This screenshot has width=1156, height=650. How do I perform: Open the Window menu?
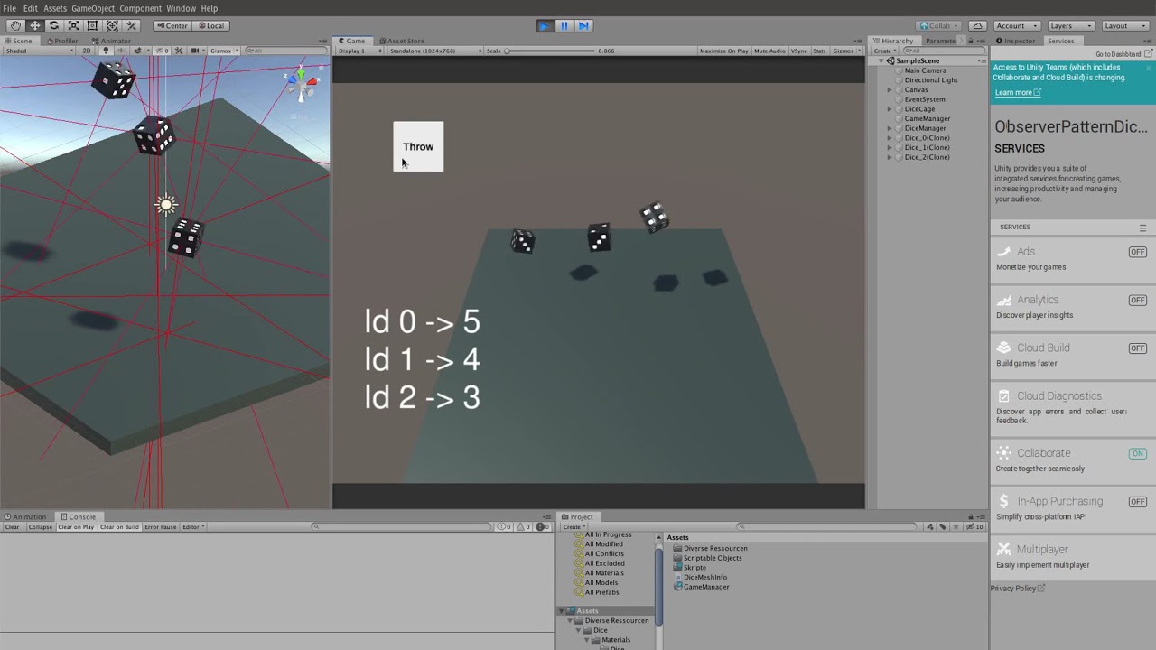pos(181,8)
